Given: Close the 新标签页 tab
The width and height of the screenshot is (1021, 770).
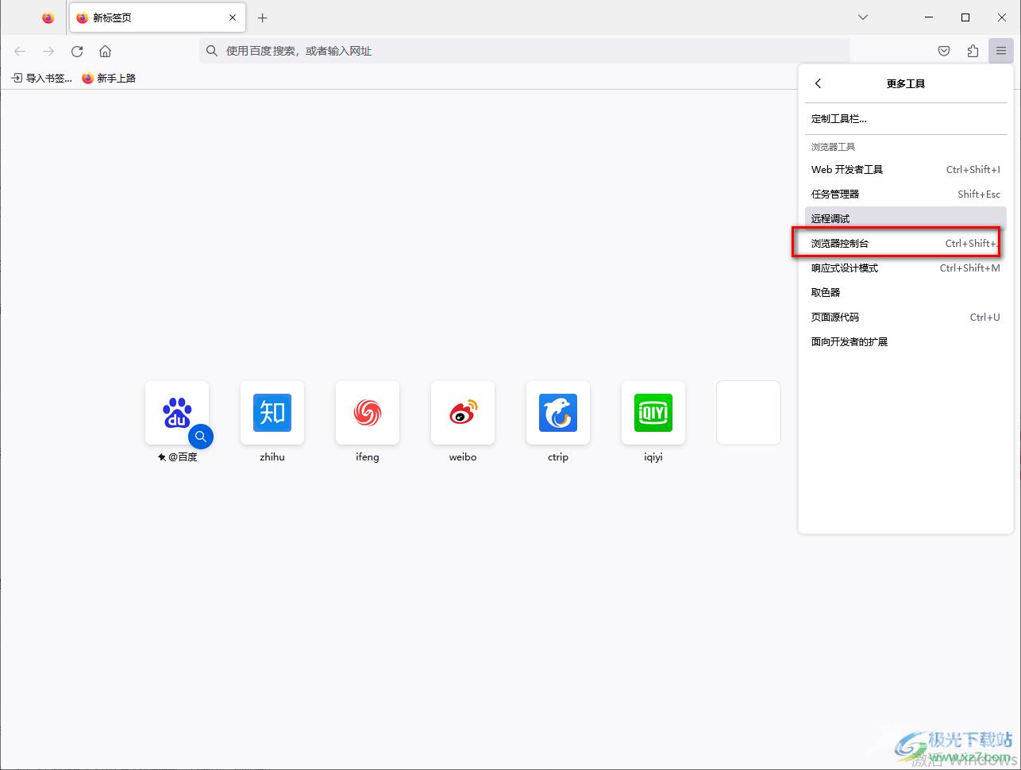Looking at the screenshot, I should (233, 17).
